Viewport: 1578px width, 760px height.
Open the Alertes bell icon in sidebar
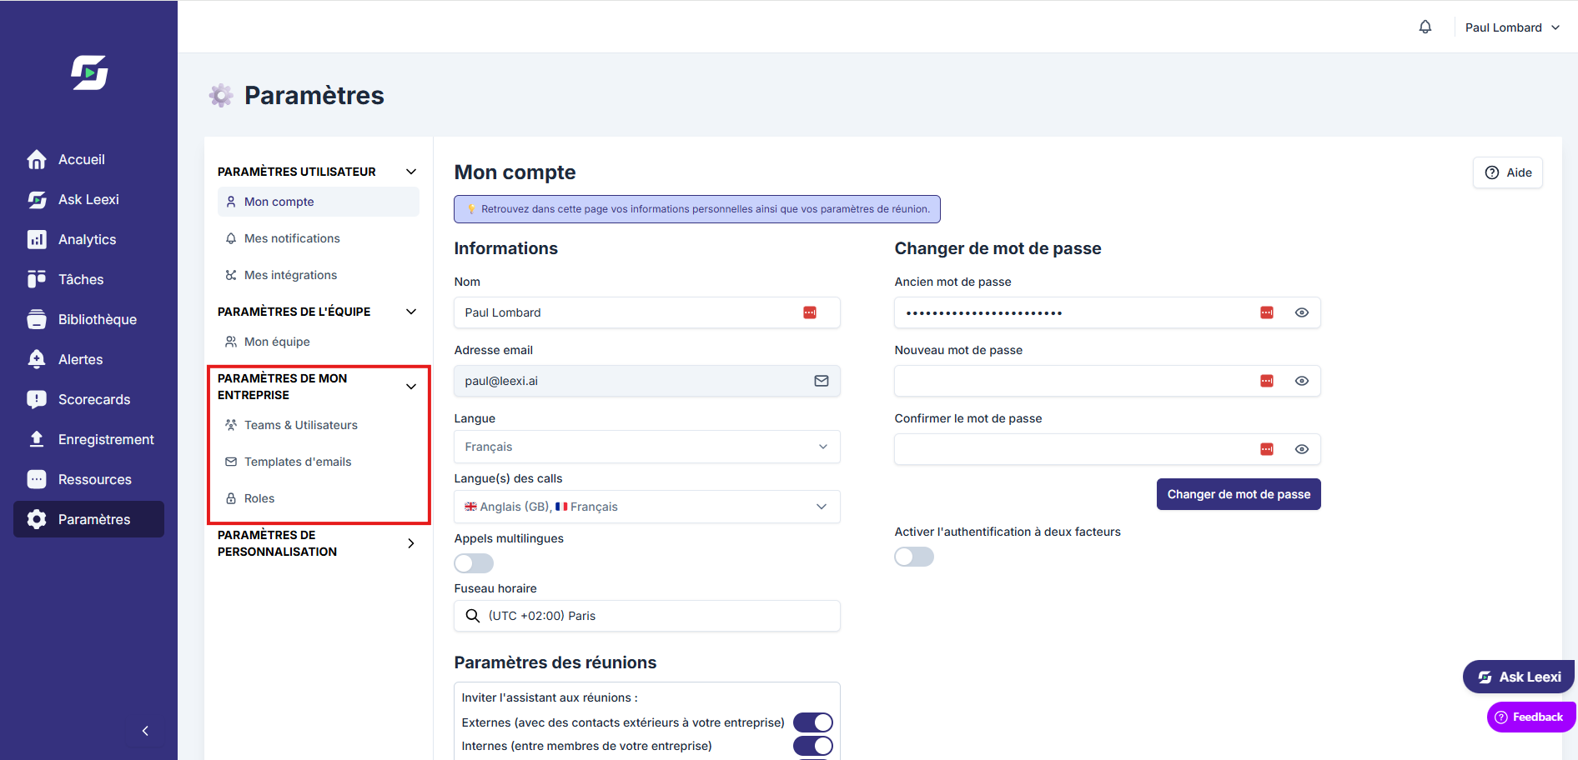pos(37,359)
